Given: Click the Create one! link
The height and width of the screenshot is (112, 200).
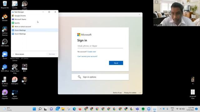Looking at the screenshot, I should pos(92,52).
